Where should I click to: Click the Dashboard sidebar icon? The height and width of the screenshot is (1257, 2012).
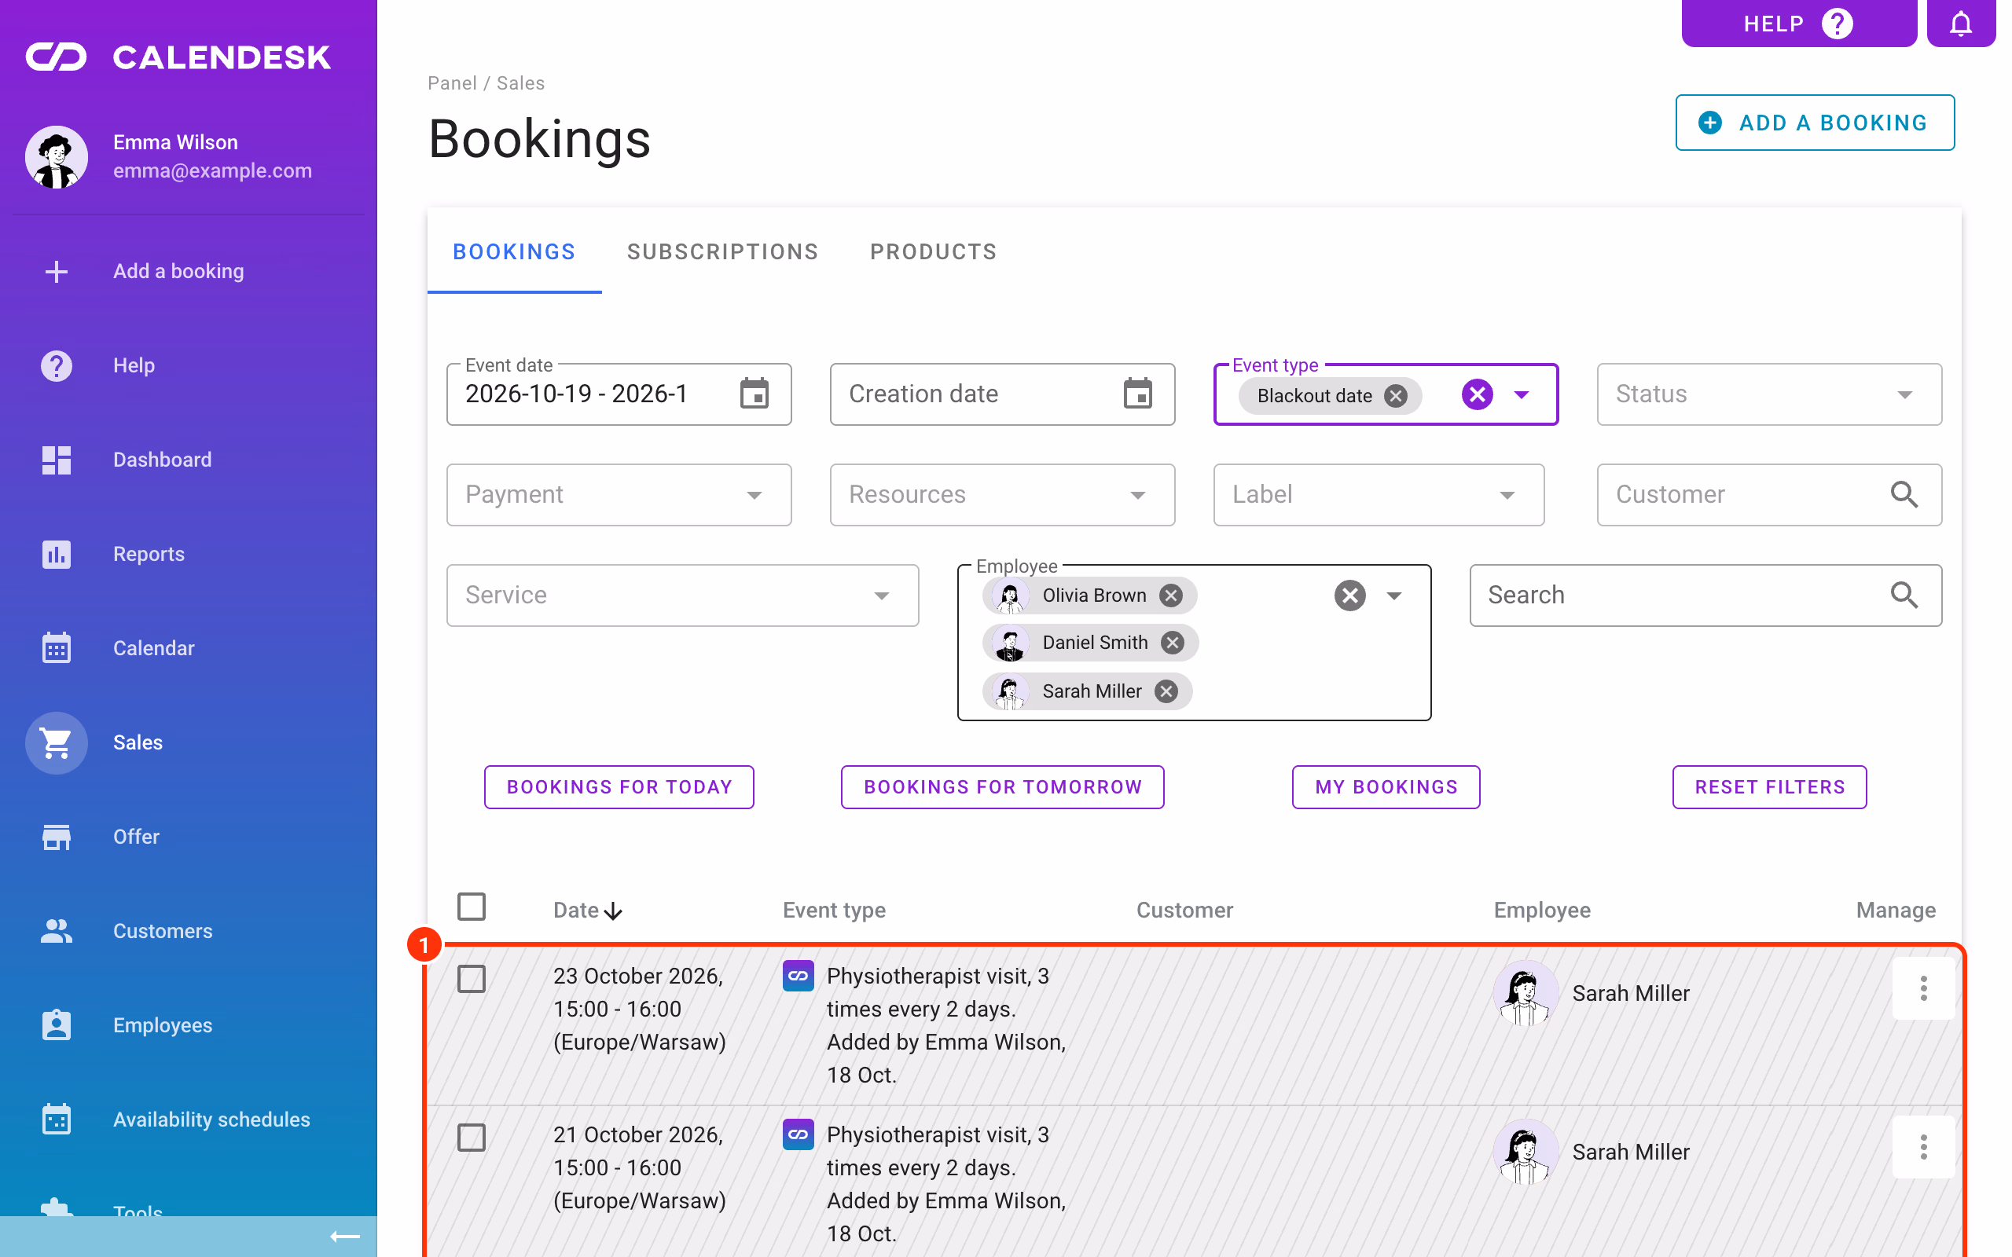point(57,460)
